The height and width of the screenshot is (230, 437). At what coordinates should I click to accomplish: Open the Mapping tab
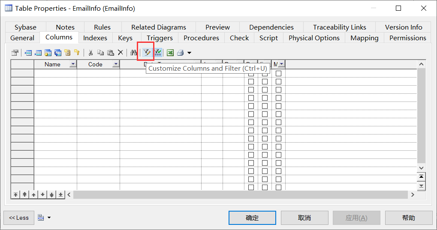[365, 38]
